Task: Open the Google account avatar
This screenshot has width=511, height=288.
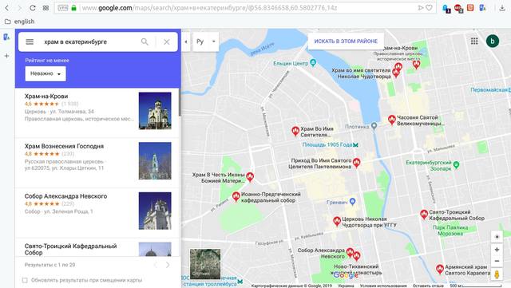Action: (x=493, y=41)
